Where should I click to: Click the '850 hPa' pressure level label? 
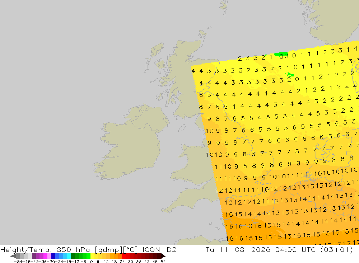coord(73,249)
